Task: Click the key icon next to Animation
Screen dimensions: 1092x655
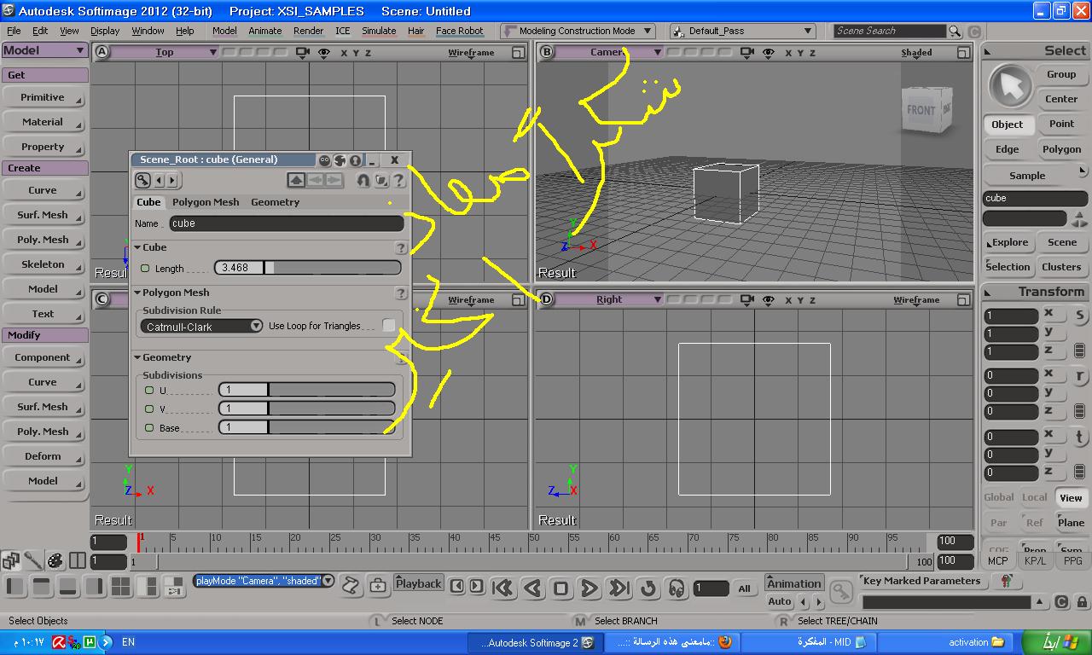Action: (840, 591)
